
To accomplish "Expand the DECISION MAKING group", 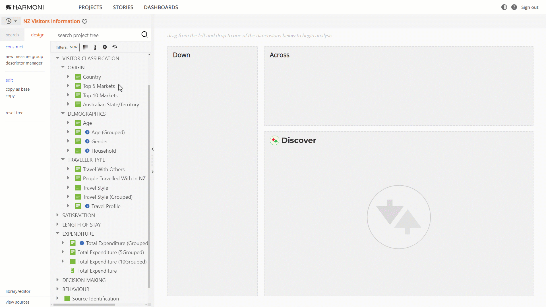I will click(x=57, y=280).
